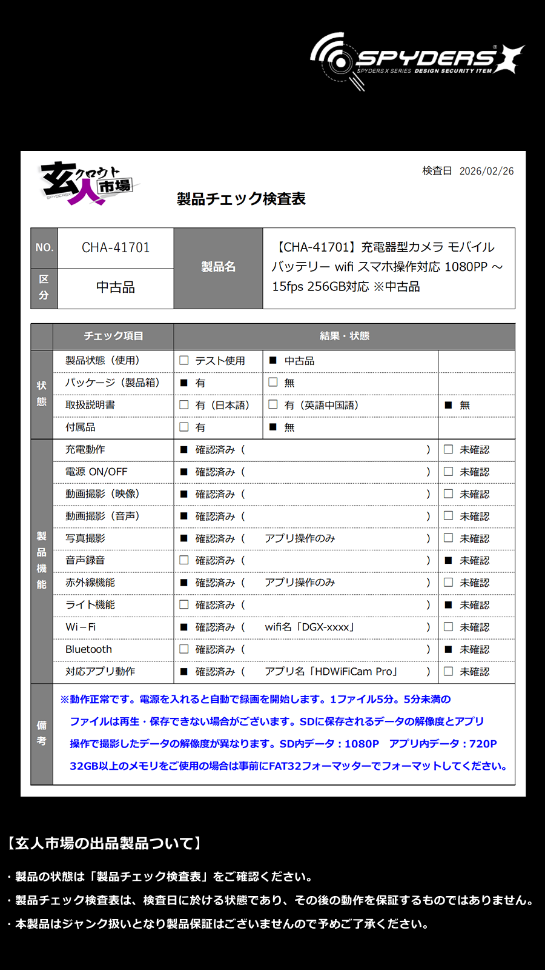The image size is (545, 970).
Task: Tick 対応アプリ動作 未確認 checkbox
Action: pyautogui.click(x=449, y=672)
